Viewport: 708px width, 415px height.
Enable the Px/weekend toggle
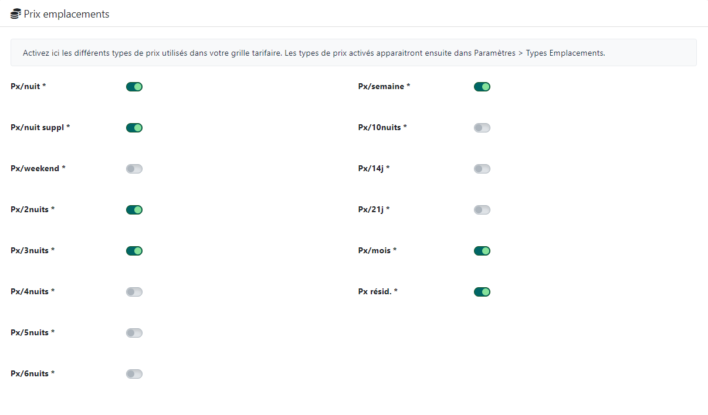pos(134,169)
